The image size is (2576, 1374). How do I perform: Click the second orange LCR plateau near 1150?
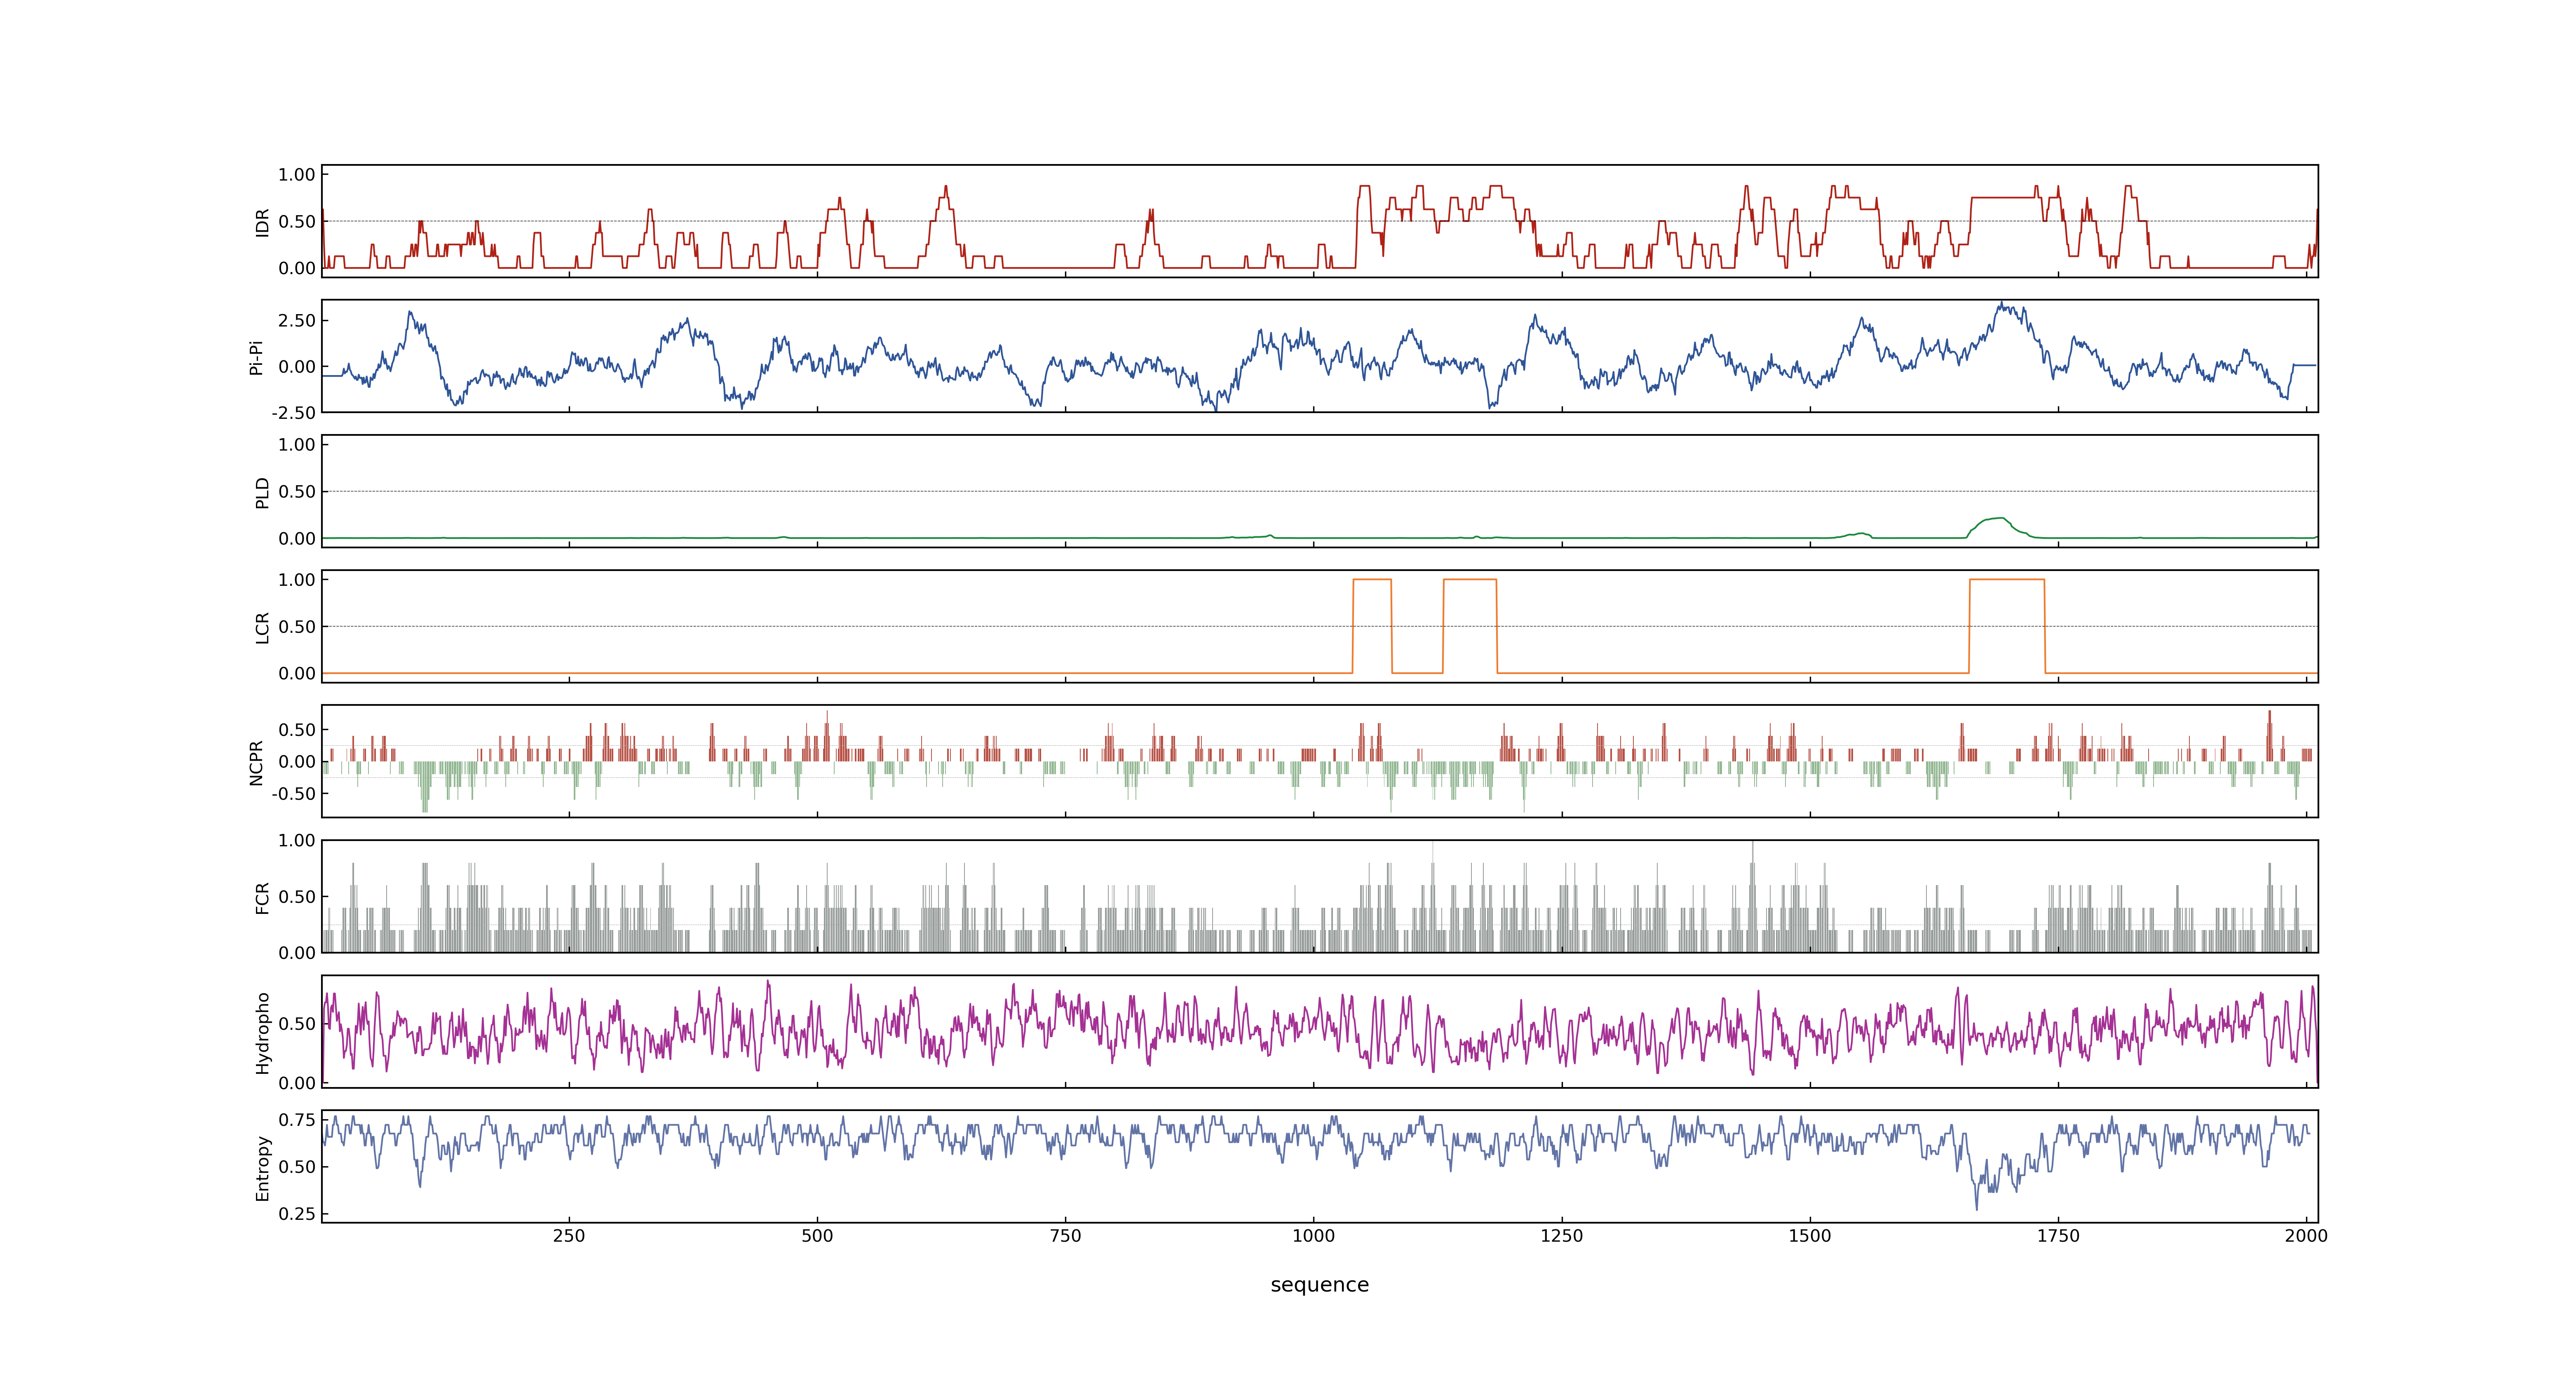click(x=1470, y=580)
